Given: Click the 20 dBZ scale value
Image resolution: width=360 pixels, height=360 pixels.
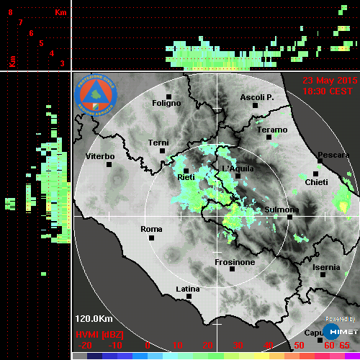Looking at the screenshot, I should pyautogui.click(x=208, y=346).
